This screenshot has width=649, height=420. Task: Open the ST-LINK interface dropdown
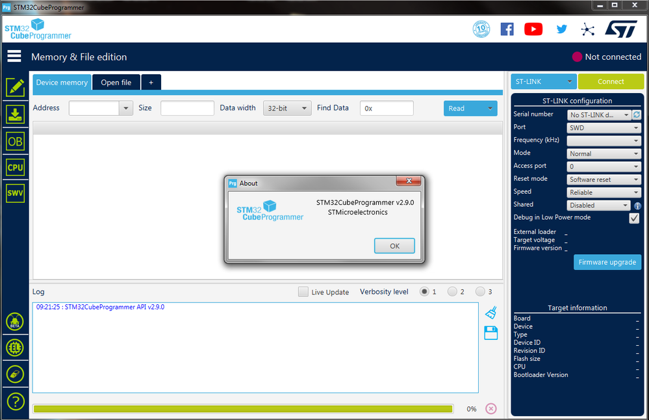coord(544,82)
